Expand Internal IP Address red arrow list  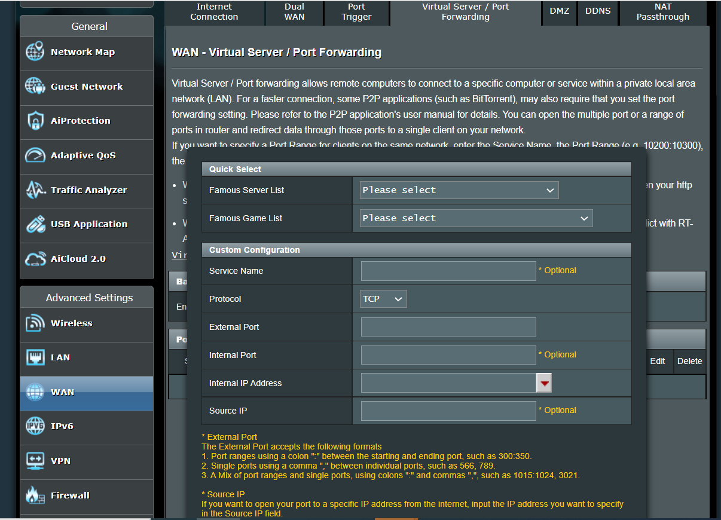click(x=544, y=383)
